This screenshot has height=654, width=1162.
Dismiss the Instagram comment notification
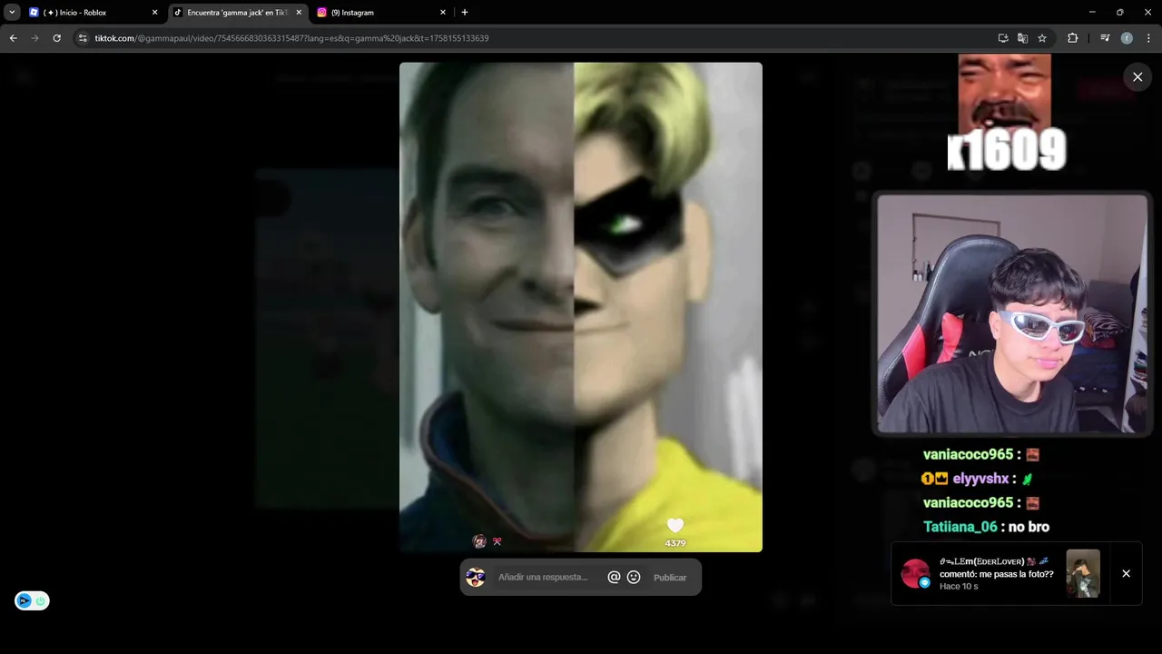1126,574
